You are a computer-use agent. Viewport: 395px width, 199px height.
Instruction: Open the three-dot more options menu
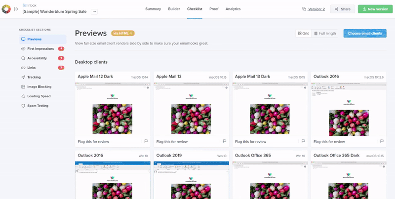coord(94,11)
